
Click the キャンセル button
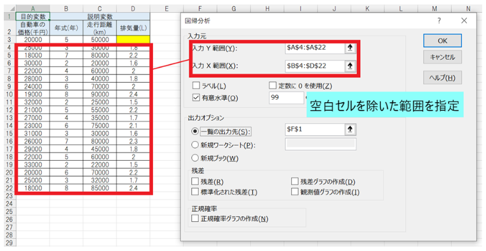pos(442,57)
